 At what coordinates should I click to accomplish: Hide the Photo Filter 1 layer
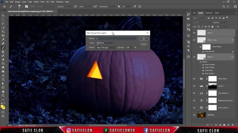click(x=194, y=79)
